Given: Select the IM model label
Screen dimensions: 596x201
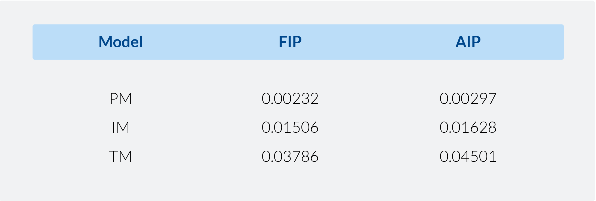Looking at the screenshot, I should click(x=120, y=127).
